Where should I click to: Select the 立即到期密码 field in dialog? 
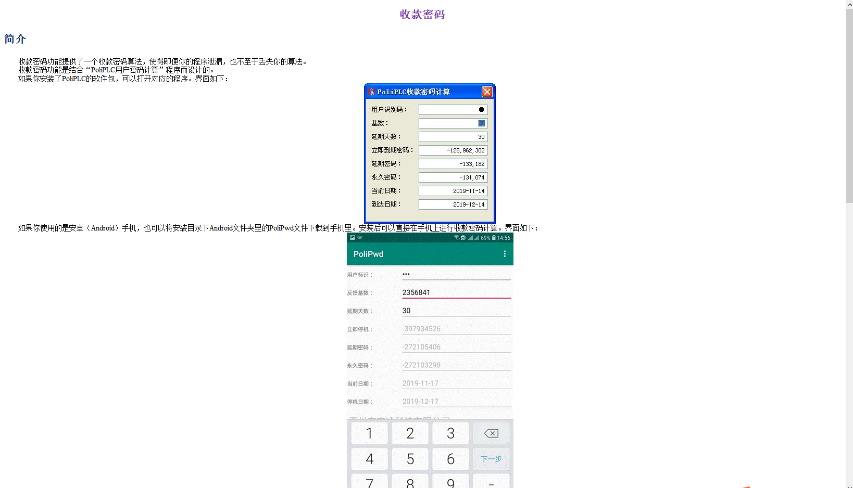tap(453, 150)
